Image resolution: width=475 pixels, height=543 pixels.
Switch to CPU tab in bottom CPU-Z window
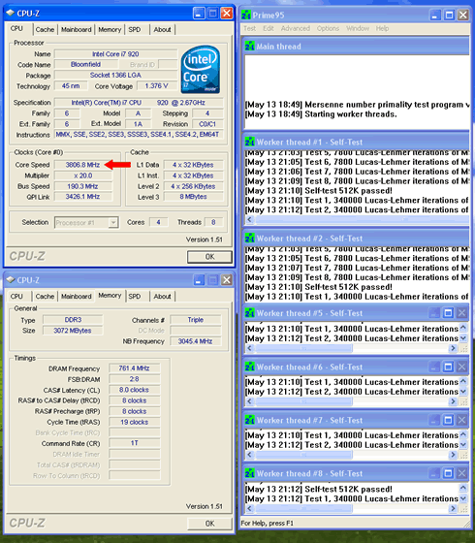pos(16,297)
